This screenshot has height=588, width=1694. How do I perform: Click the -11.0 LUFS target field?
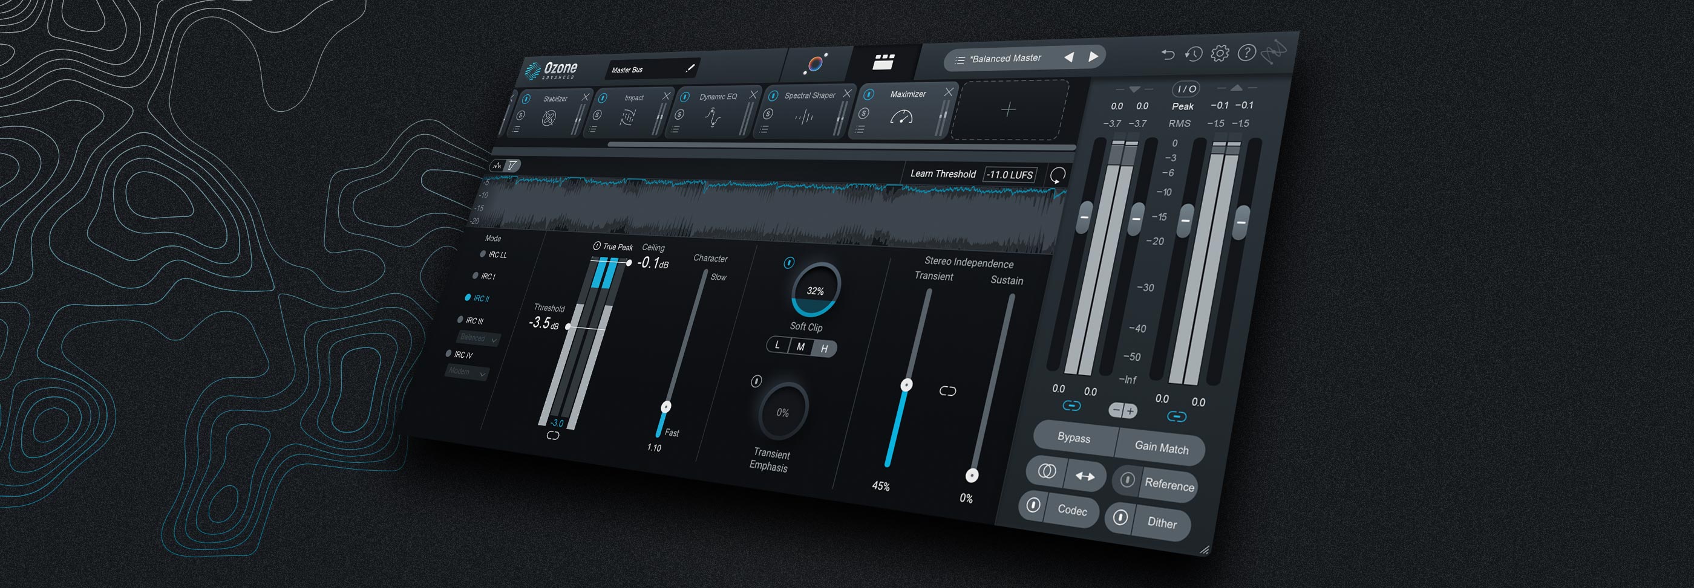point(1010,175)
